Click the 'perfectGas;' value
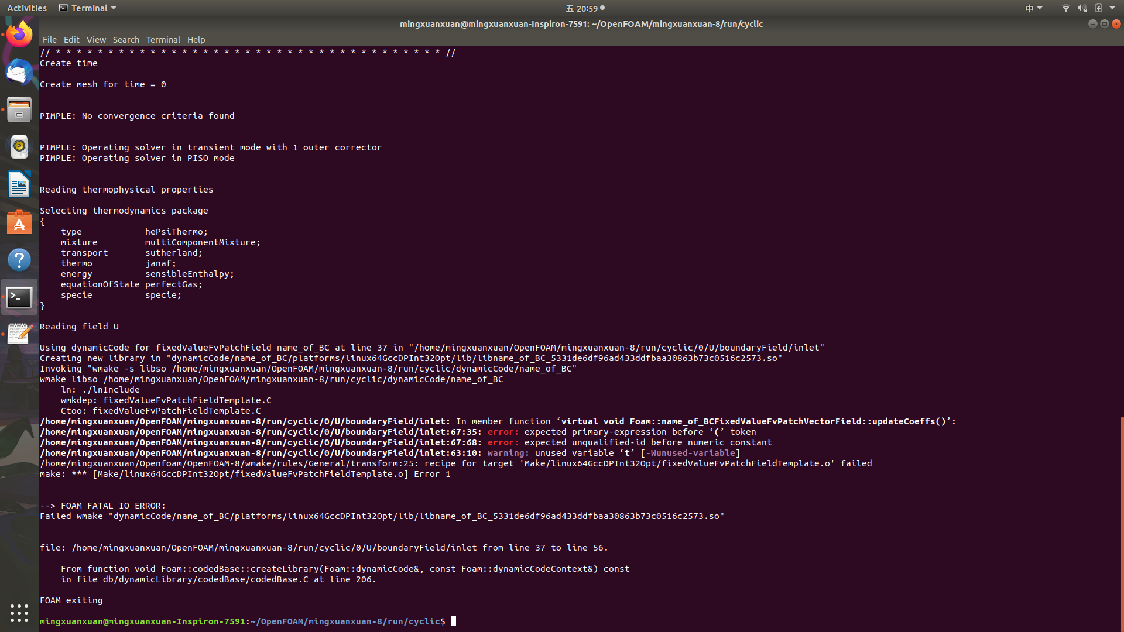This screenshot has height=632, width=1124. click(174, 284)
